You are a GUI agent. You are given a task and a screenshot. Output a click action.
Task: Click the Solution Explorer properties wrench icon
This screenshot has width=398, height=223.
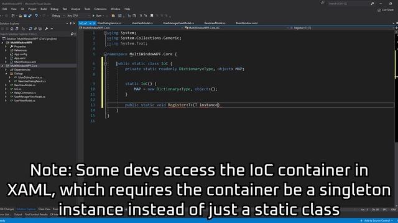pos(47,29)
